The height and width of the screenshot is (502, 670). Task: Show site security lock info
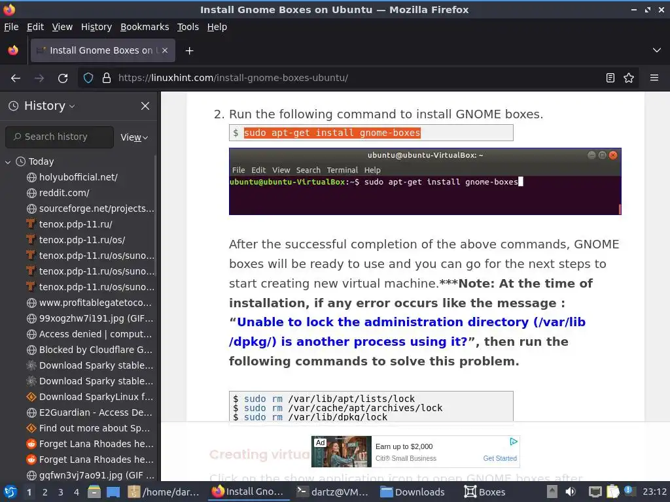pos(107,78)
